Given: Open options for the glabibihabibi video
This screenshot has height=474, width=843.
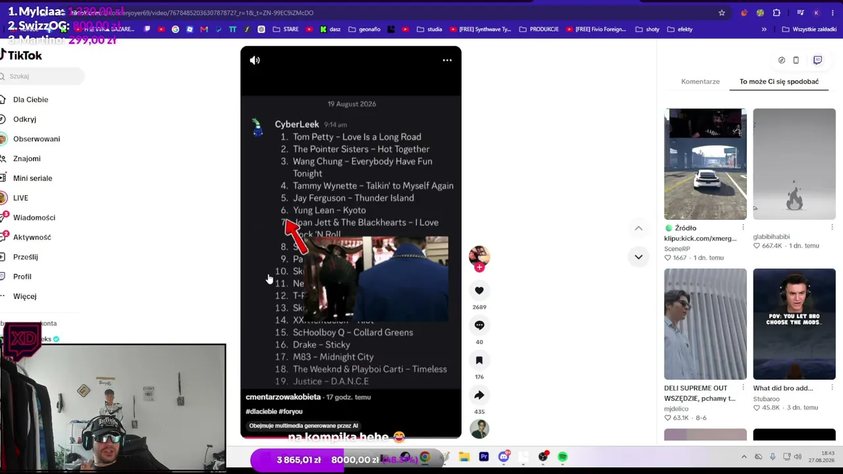Looking at the screenshot, I should 832,228.
